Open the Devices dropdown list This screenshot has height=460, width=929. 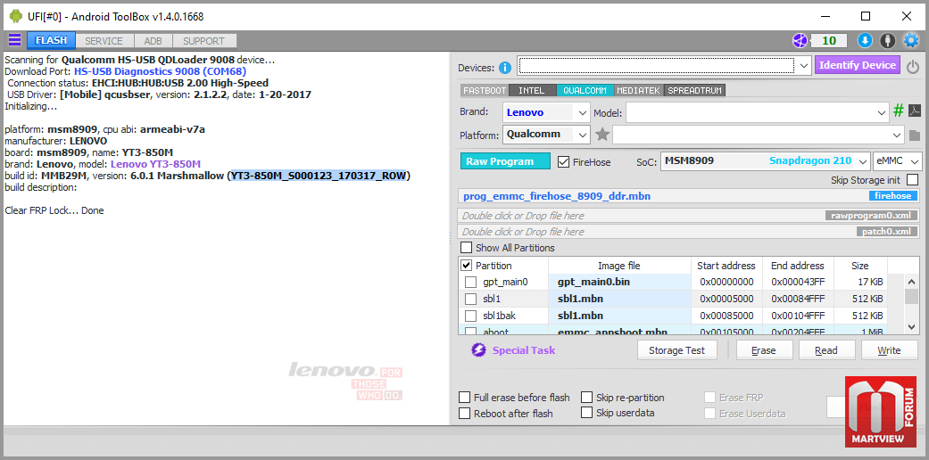[x=803, y=65]
